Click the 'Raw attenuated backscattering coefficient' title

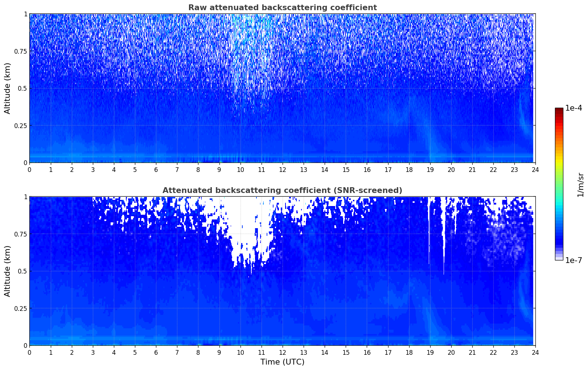click(x=282, y=8)
